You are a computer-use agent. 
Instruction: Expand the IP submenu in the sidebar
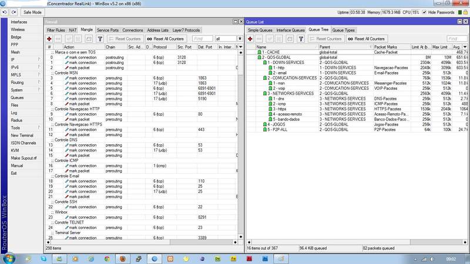pyautogui.click(x=25, y=60)
